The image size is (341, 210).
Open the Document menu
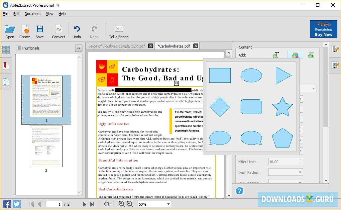click(33, 14)
